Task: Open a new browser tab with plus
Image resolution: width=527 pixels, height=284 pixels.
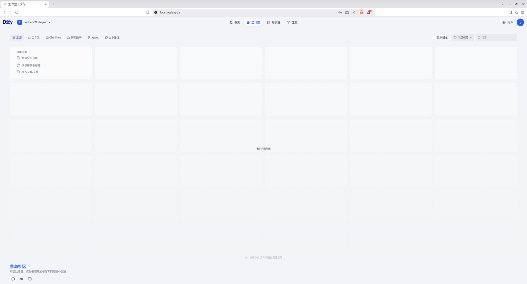Action: click(x=53, y=4)
